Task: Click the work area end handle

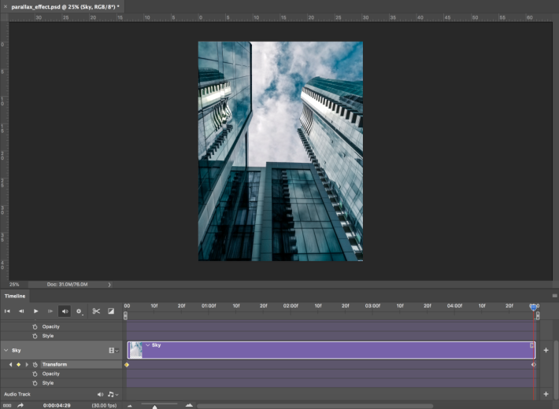Action: click(x=538, y=315)
